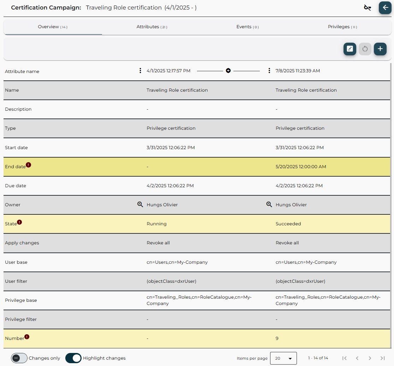Click the back arrow button
The height and width of the screenshot is (366, 394).
coord(385,8)
